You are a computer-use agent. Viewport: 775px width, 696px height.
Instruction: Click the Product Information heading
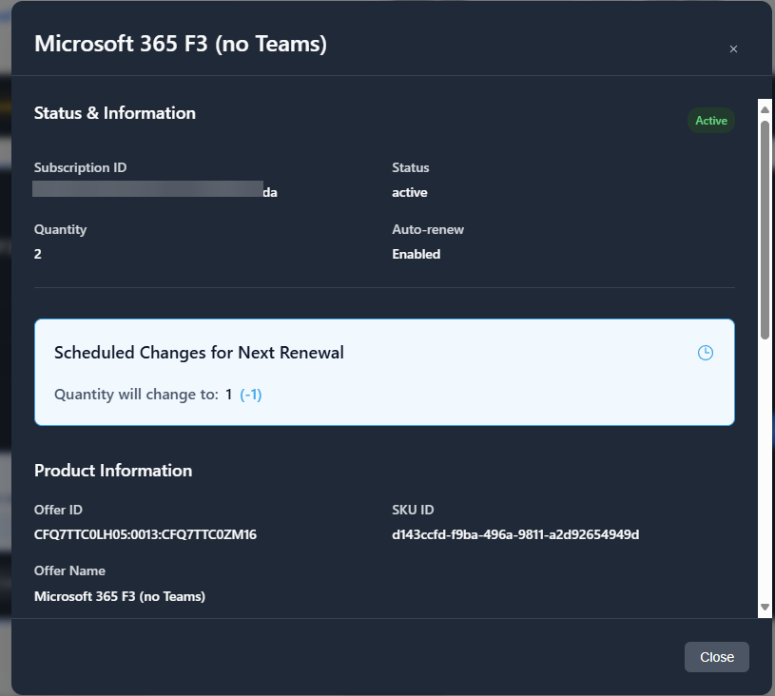point(113,471)
